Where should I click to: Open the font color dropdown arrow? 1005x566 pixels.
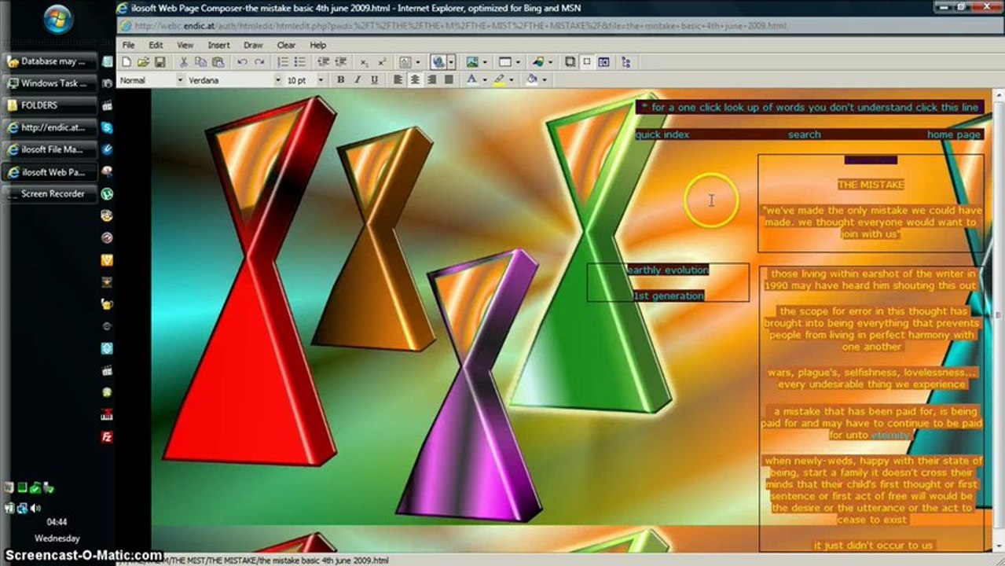(484, 79)
